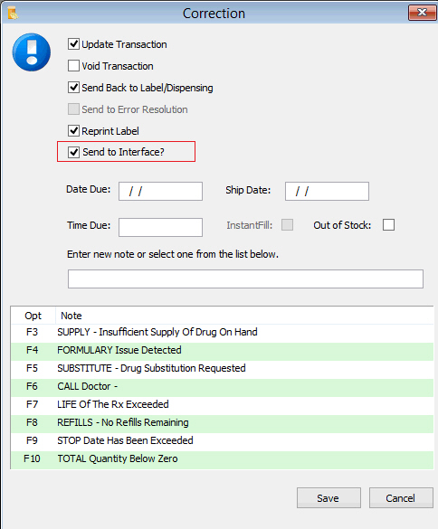Image resolution: width=438 pixels, height=529 pixels.
Task: Uncheck the Update Transaction checkbox
Action: tap(73, 44)
